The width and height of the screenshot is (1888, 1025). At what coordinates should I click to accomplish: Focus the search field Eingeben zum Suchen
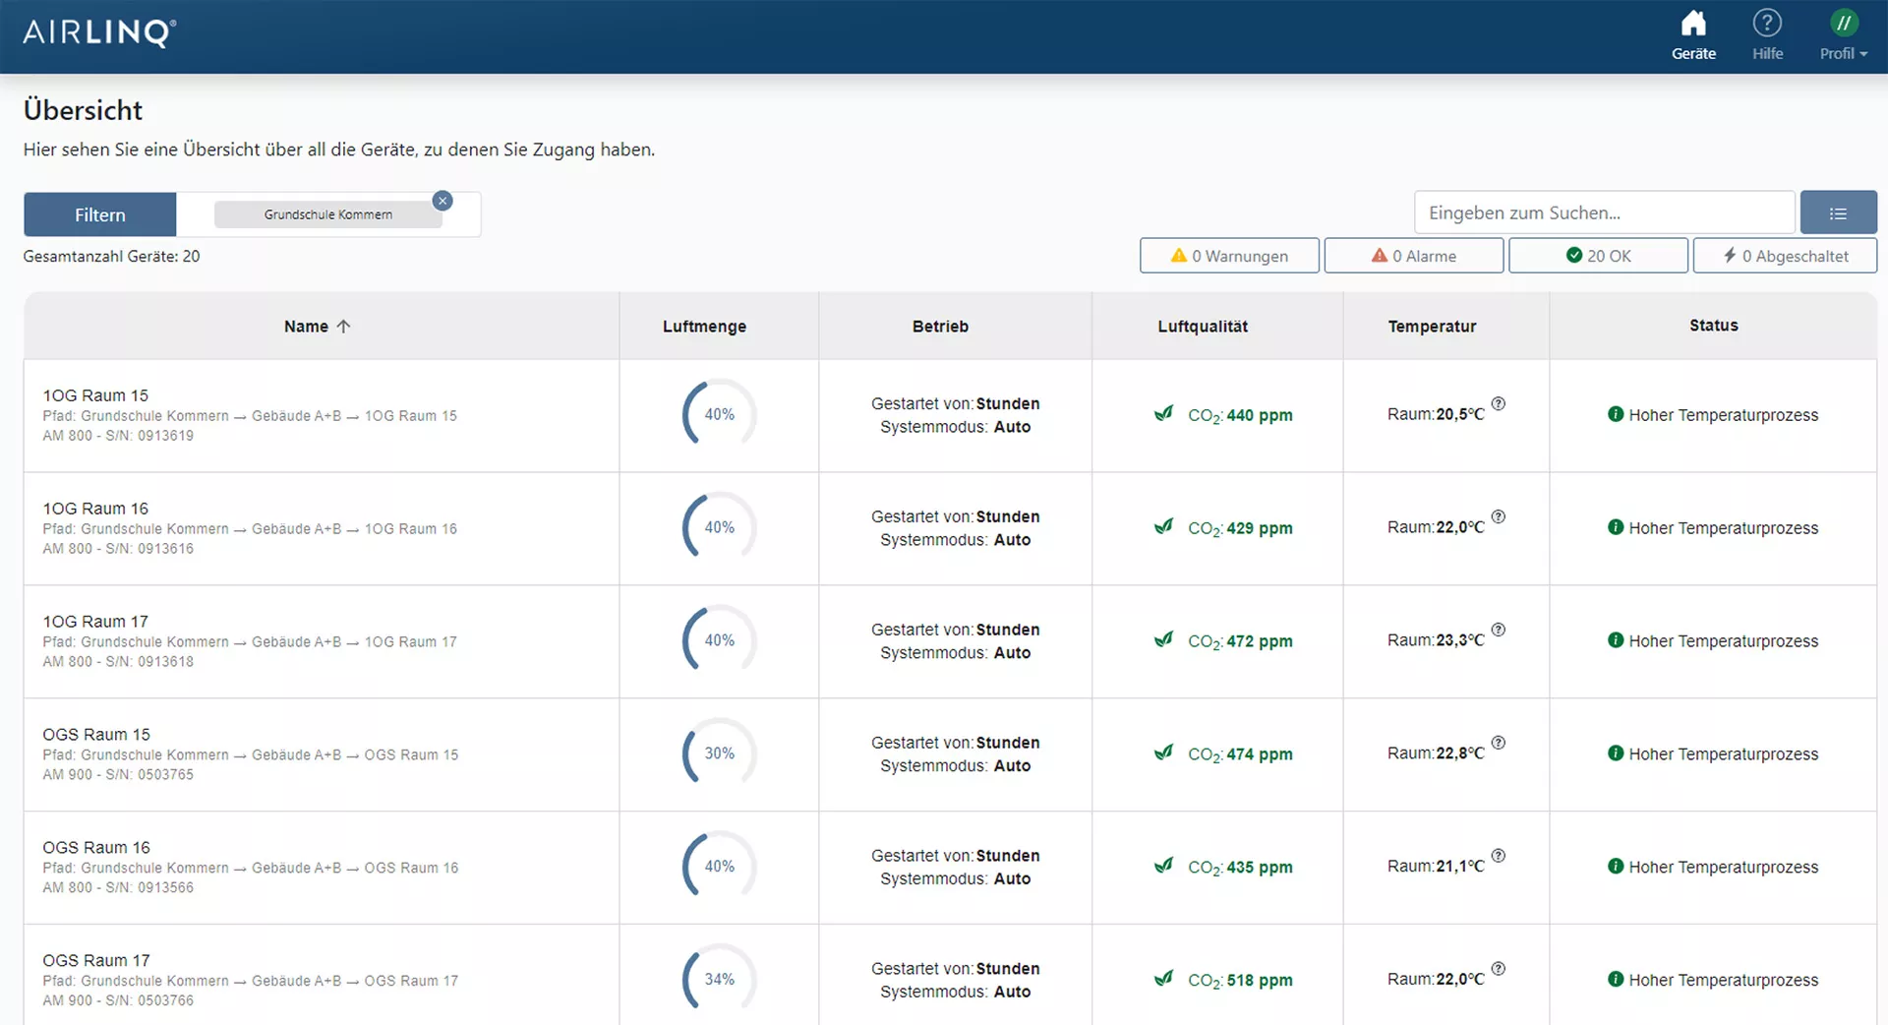pyautogui.click(x=1605, y=212)
